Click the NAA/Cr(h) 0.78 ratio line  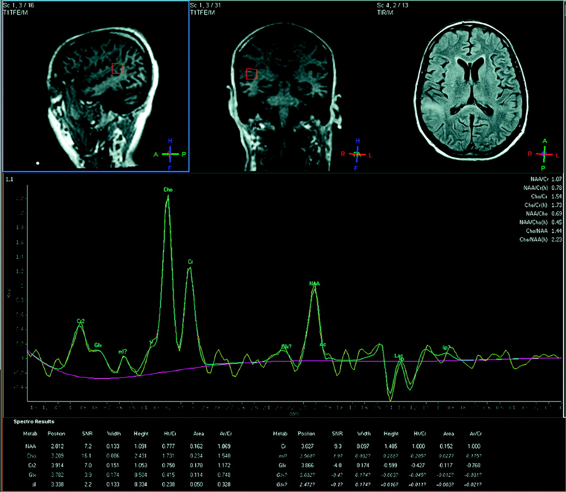[x=543, y=188]
